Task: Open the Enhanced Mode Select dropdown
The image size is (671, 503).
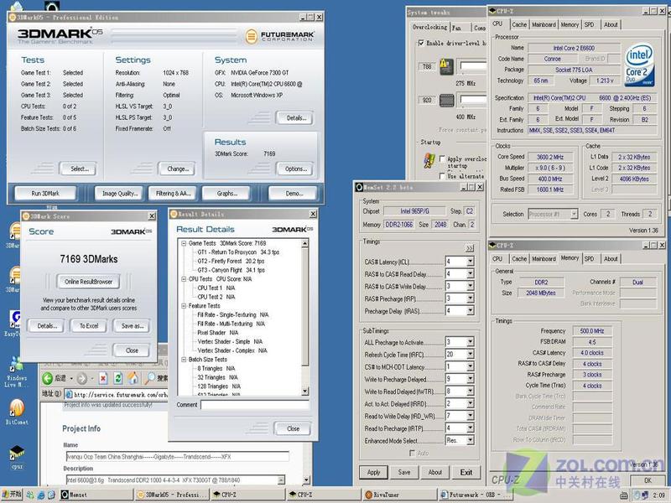Action: [x=471, y=441]
